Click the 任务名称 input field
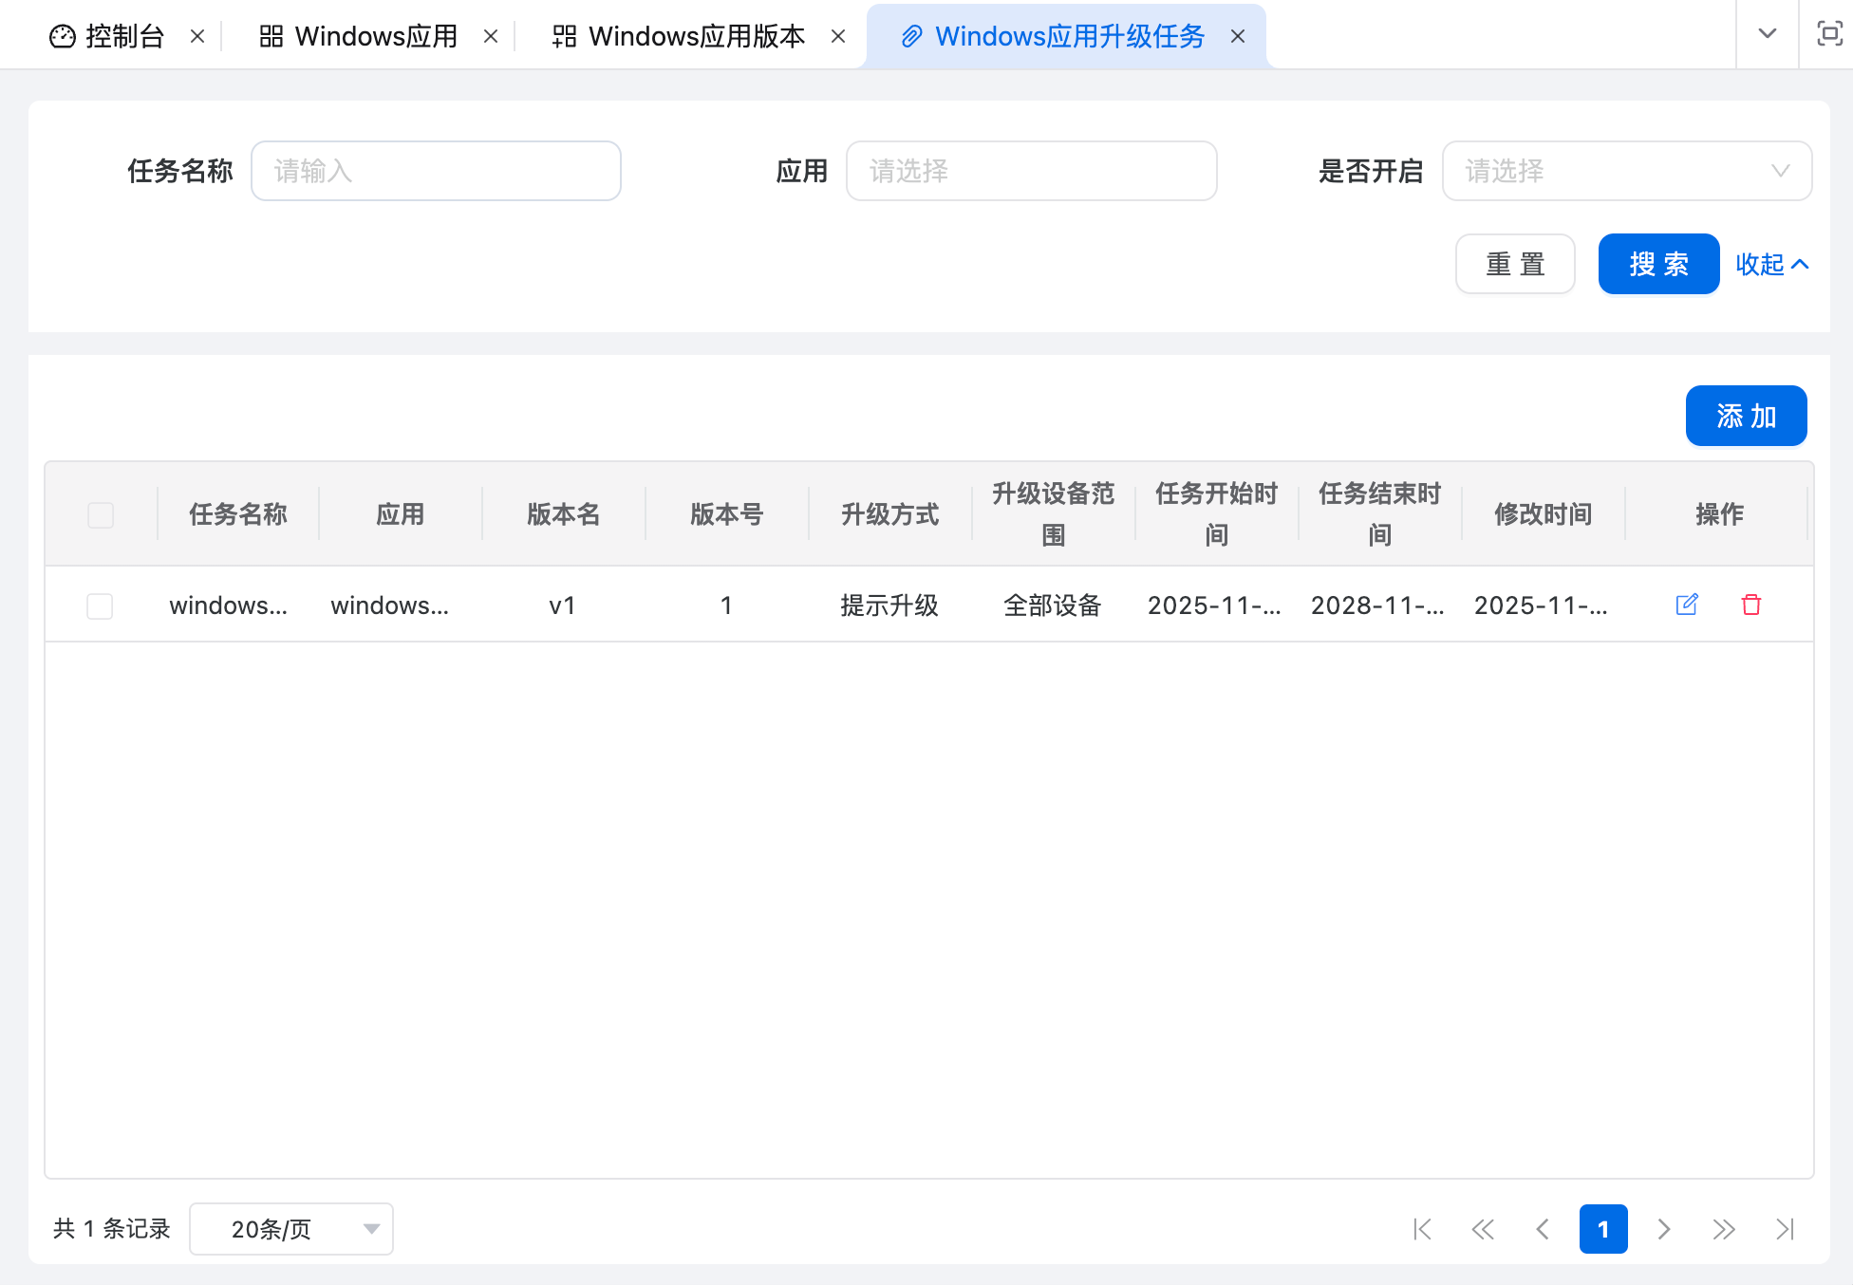Image resolution: width=1853 pixels, height=1285 pixels. pos(436,171)
